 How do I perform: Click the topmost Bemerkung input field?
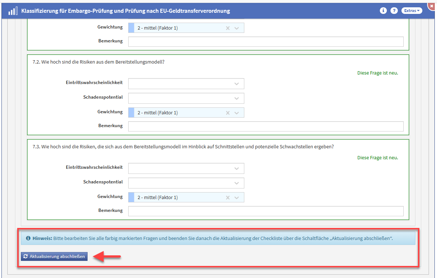pyautogui.click(x=266, y=42)
